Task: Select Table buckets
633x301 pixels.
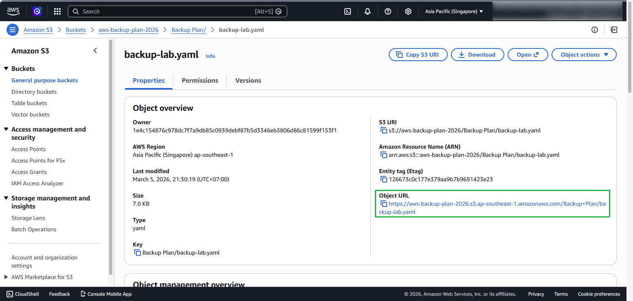Action: [29, 103]
